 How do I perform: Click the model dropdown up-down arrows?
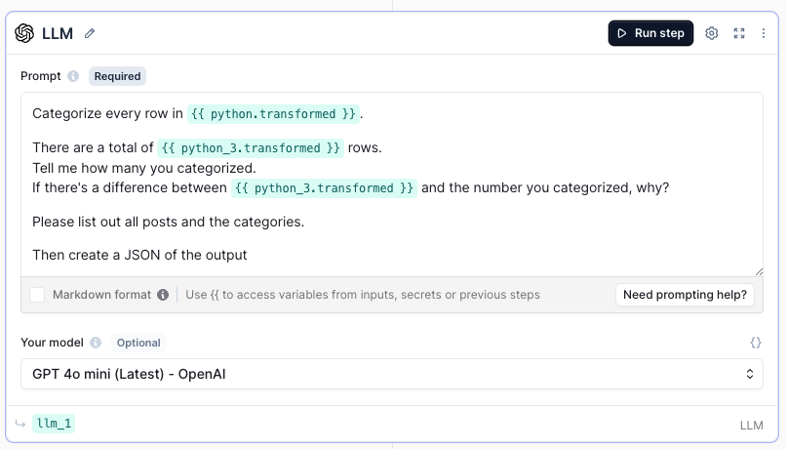point(749,374)
